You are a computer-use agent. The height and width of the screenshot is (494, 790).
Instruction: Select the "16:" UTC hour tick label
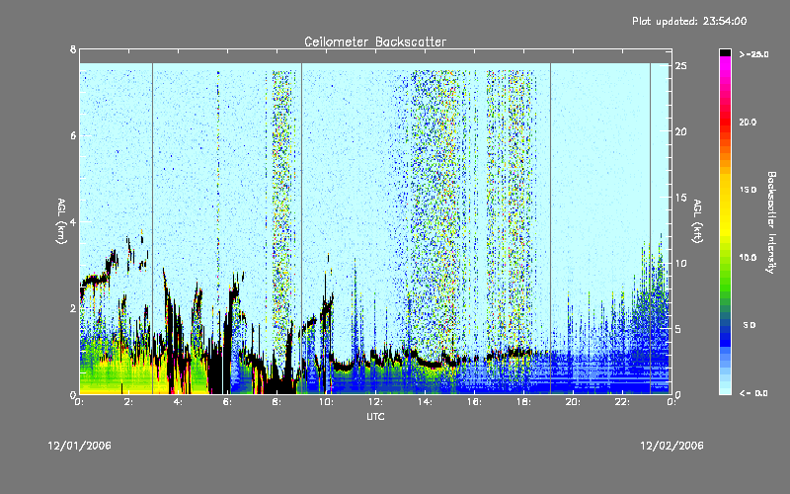point(474,402)
